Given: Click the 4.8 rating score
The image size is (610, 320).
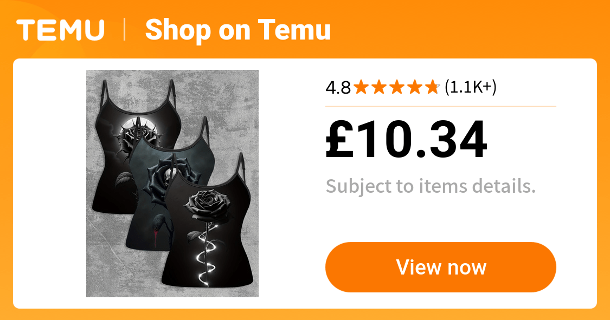Looking at the screenshot, I should point(338,88).
